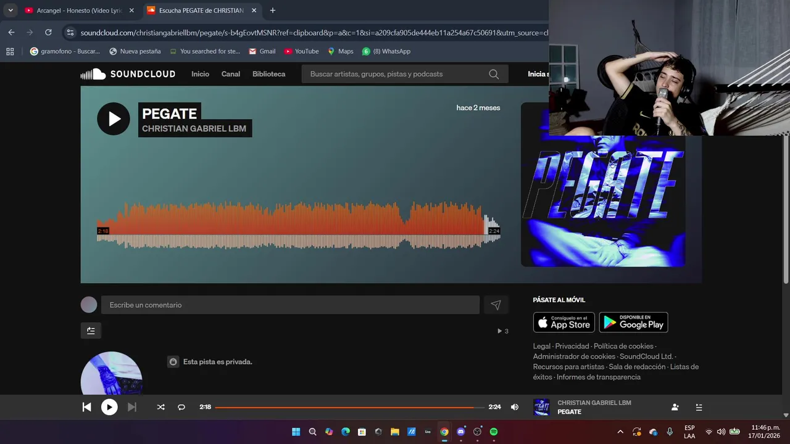
Task: Open Microsoft Edge from the taskbar
Action: 346,432
